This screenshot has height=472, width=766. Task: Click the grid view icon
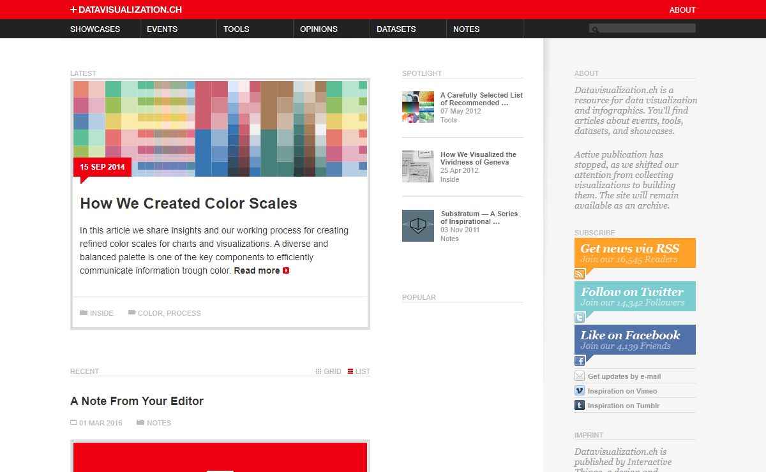click(319, 371)
